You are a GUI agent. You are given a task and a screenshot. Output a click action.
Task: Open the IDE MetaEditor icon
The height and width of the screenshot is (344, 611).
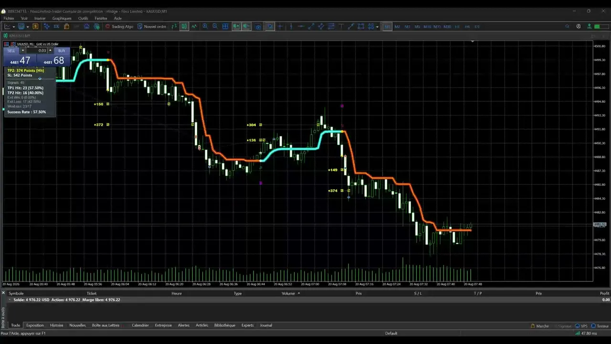[x=56, y=26]
